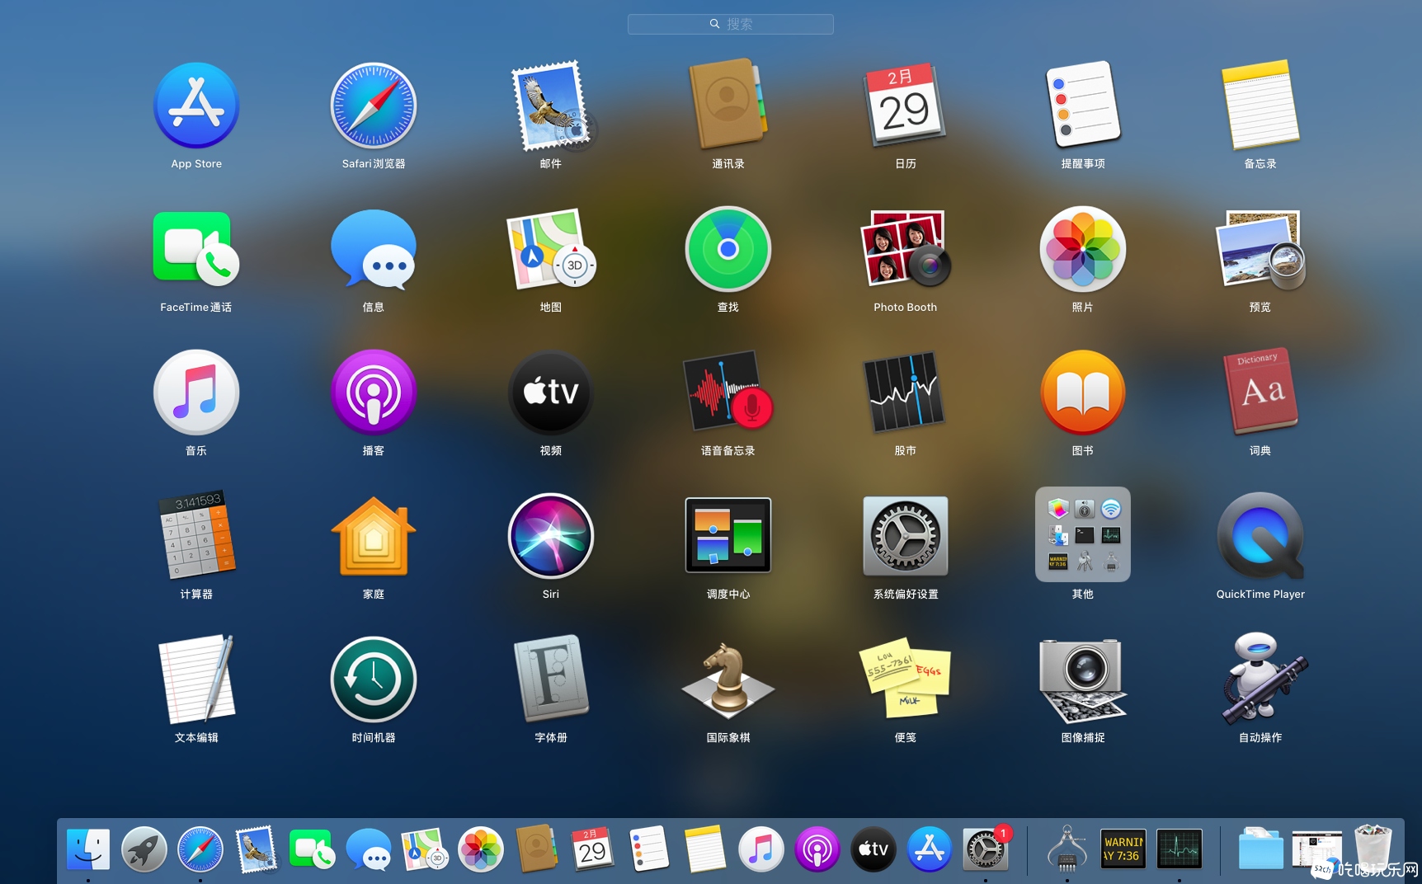
Task: Open 信息 messages app in Launchpad
Action: (x=374, y=249)
